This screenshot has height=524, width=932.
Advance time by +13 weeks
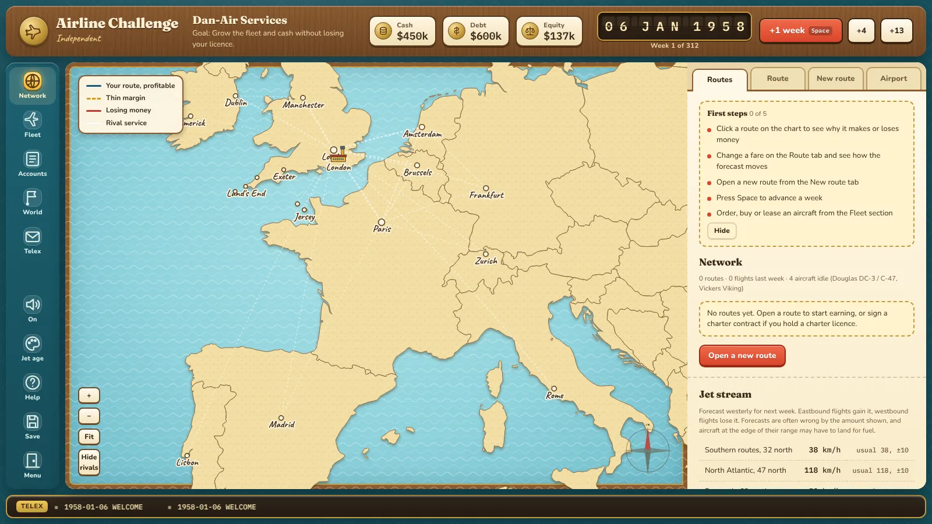coord(897,31)
